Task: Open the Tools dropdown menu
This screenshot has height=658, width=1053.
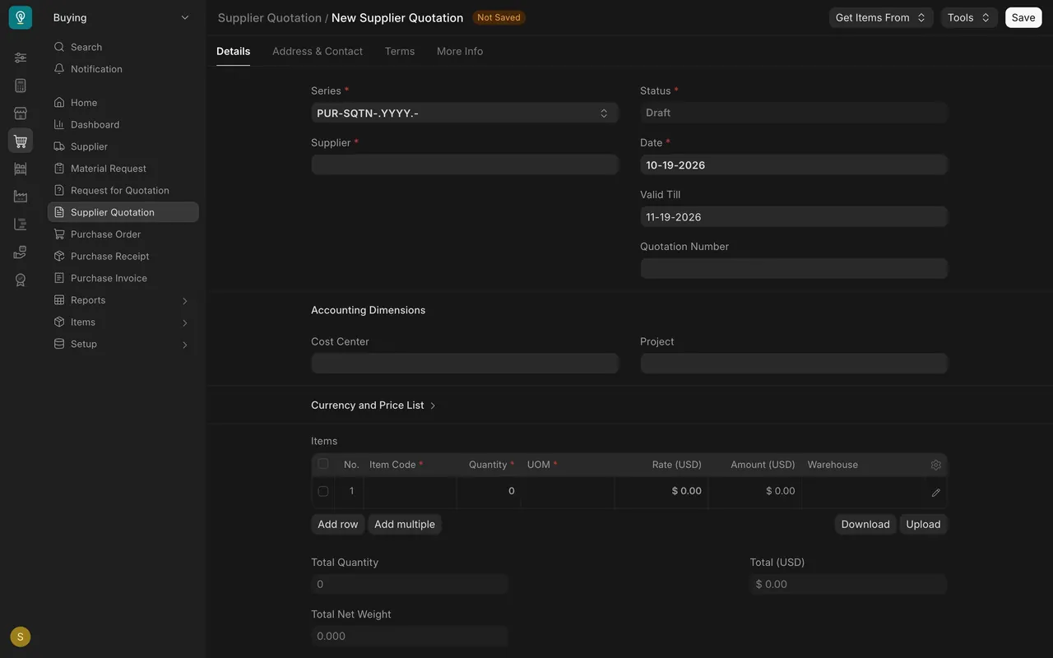Action: click(x=969, y=17)
